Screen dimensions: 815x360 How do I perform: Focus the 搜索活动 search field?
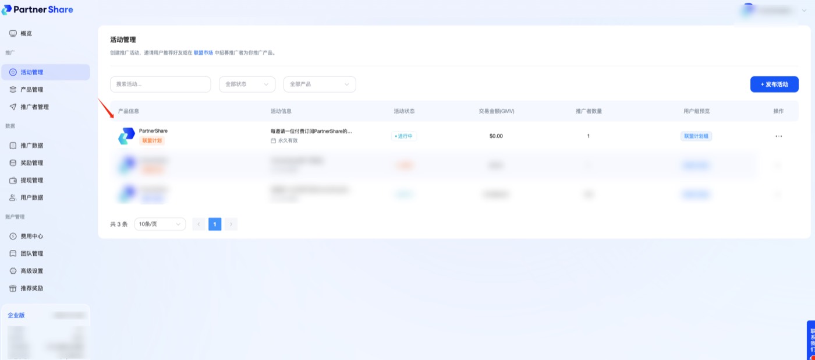pyautogui.click(x=161, y=84)
